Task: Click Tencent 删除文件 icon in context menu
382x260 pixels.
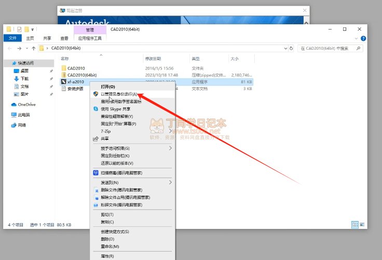Action: [96, 190]
